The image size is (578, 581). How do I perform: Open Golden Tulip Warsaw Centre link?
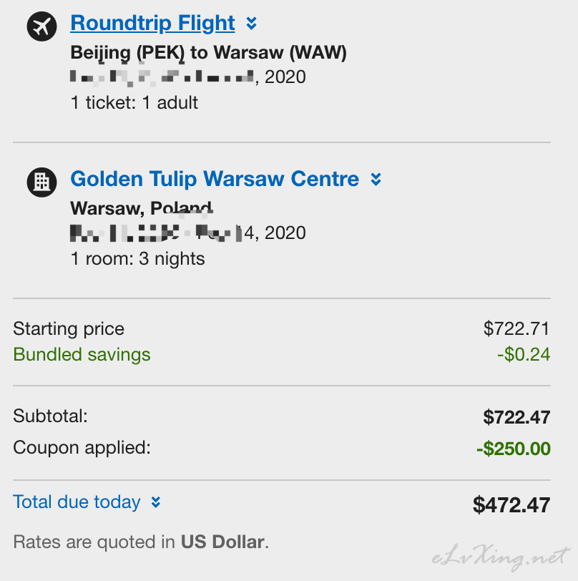215,179
